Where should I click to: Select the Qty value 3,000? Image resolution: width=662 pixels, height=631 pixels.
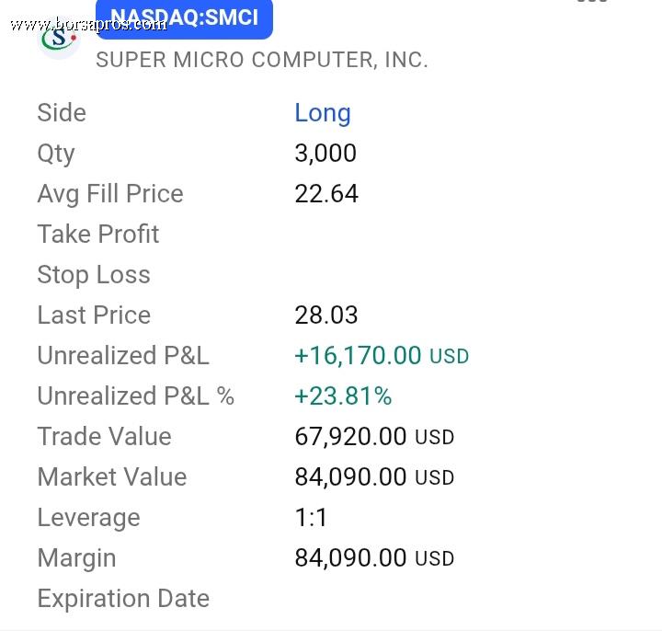tap(325, 153)
